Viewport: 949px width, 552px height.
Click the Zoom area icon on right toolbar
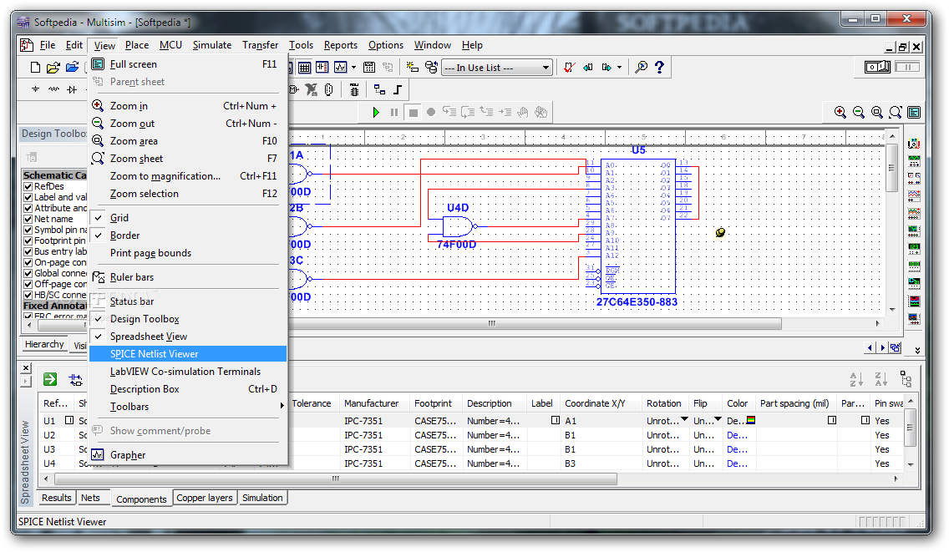(877, 112)
